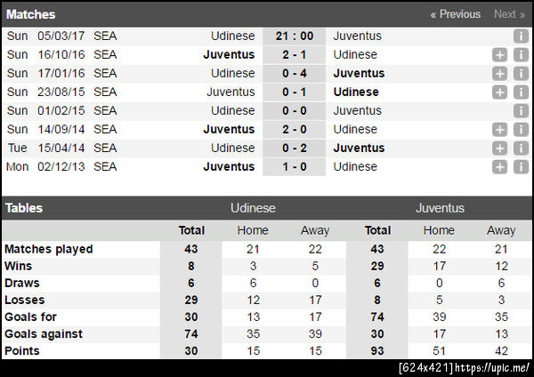
Task: Click info icon on 16/10/16 match row
Action: 522,55
